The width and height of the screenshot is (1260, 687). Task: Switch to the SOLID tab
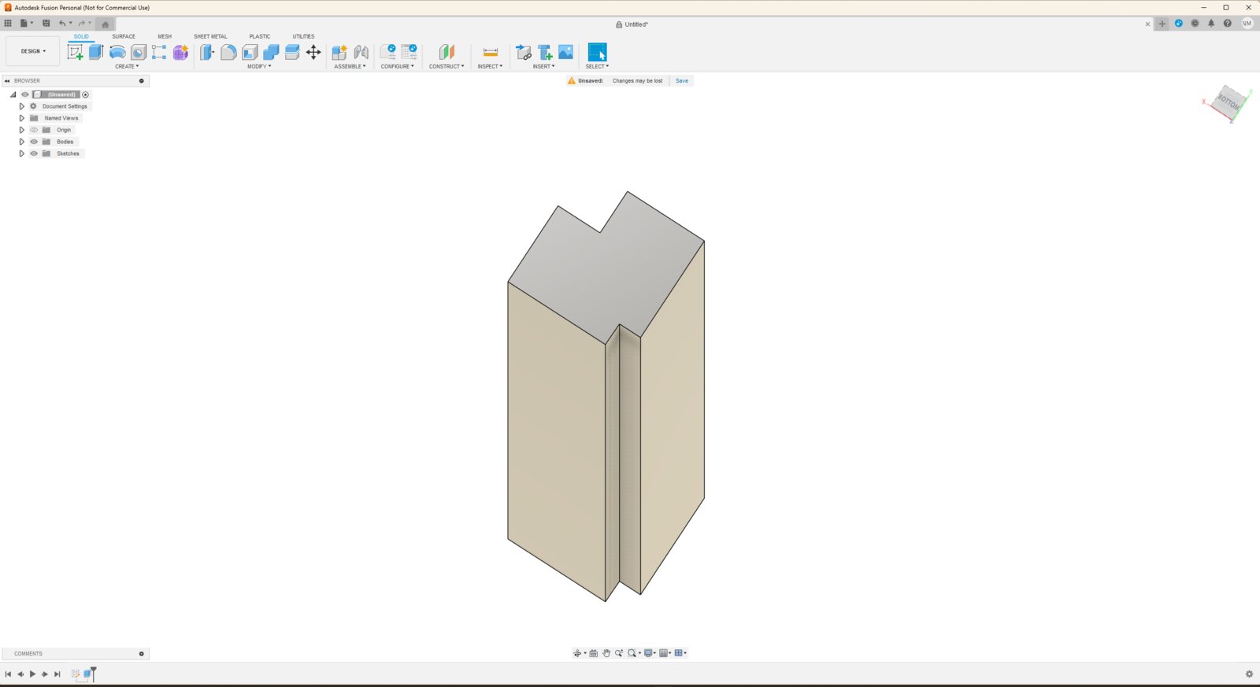pyautogui.click(x=81, y=36)
